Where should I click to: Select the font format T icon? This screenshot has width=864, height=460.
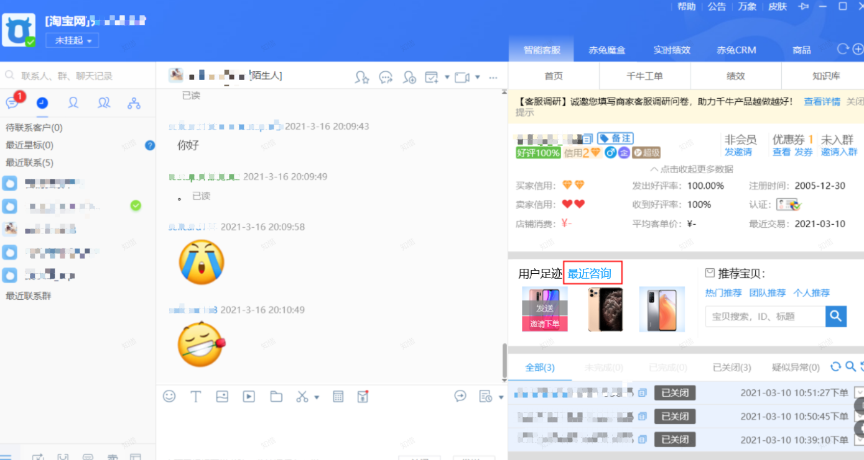(195, 397)
